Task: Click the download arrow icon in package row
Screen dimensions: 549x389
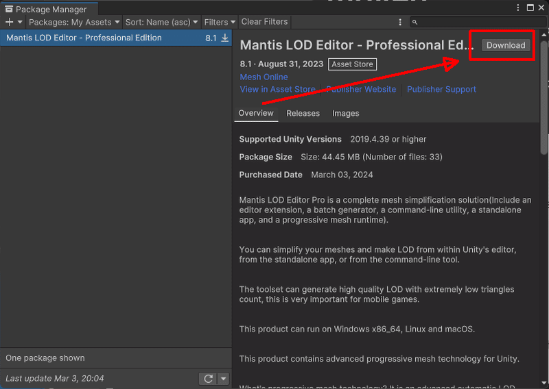Action: pyautogui.click(x=225, y=38)
